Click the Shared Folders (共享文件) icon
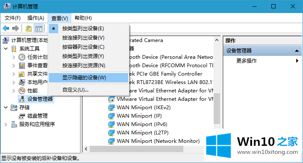This screenshot has width=303, height=163. pyautogui.click(x=21, y=74)
